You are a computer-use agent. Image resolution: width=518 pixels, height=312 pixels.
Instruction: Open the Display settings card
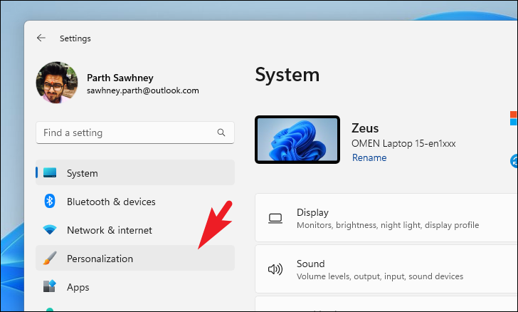pos(386,218)
